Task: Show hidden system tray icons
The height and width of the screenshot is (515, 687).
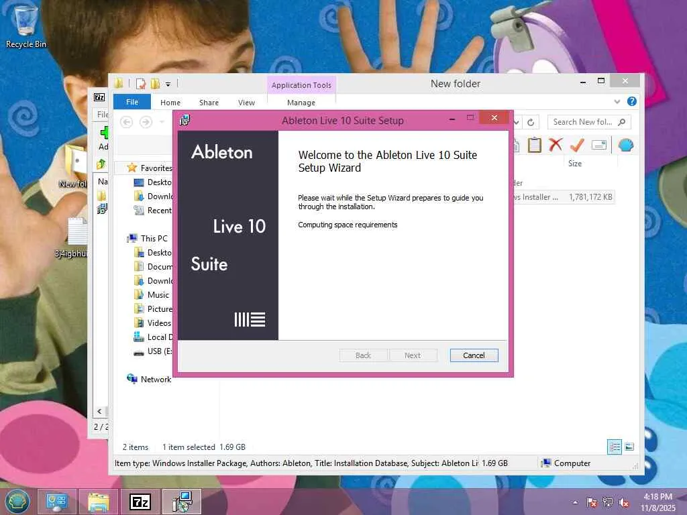Action: (x=575, y=502)
